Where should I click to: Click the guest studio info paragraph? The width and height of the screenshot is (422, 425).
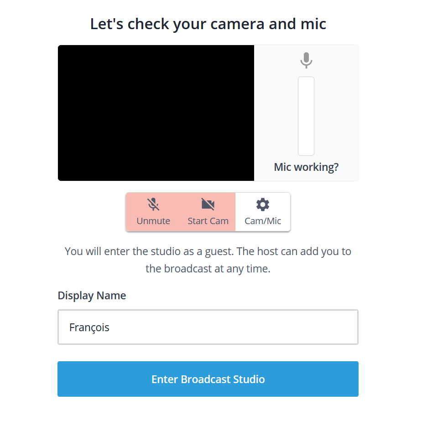pyautogui.click(x=208, y=260)
